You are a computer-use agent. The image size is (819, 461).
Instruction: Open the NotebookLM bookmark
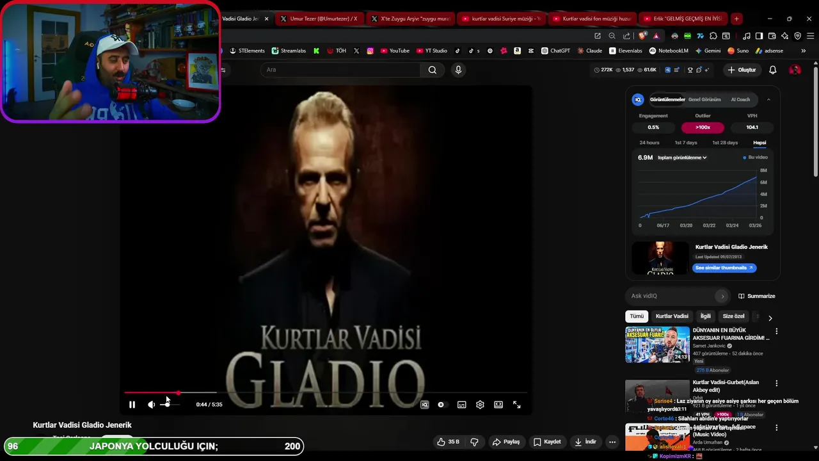pyautogui.click(x=669, y=51)
